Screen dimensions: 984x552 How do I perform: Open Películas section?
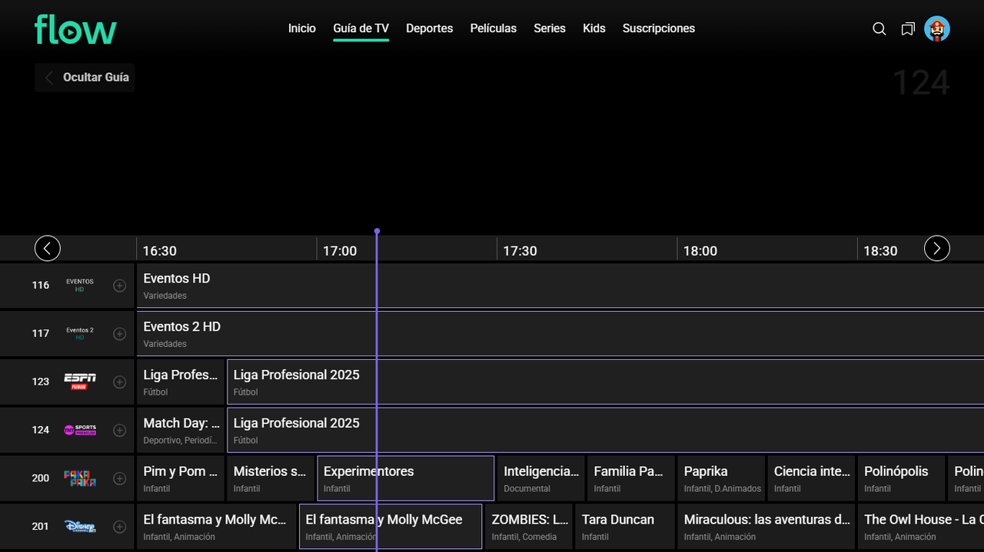[494, 28]
